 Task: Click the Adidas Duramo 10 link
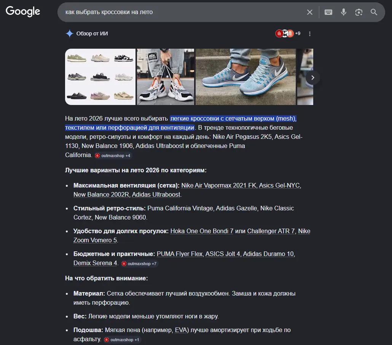[x=268, y=254]
